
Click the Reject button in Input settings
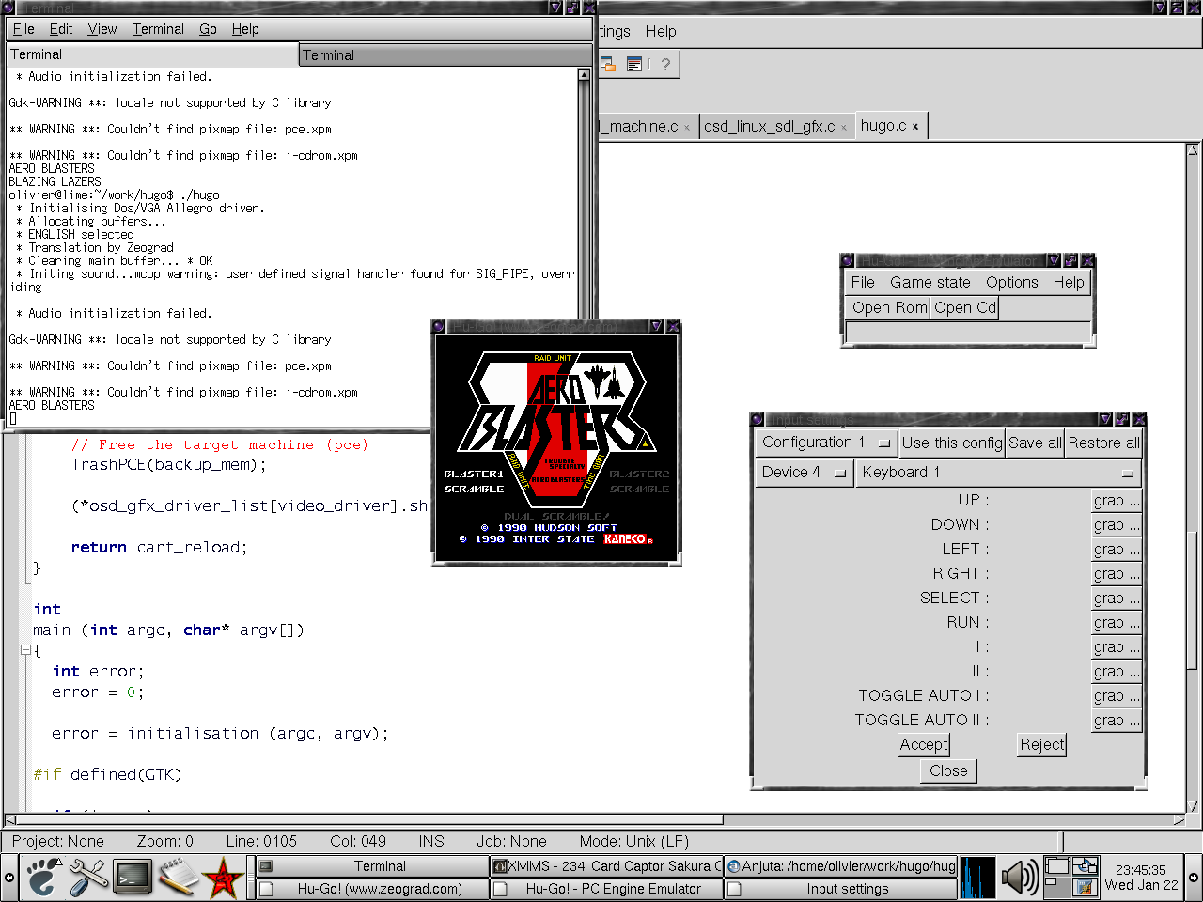coord(1042,744)
